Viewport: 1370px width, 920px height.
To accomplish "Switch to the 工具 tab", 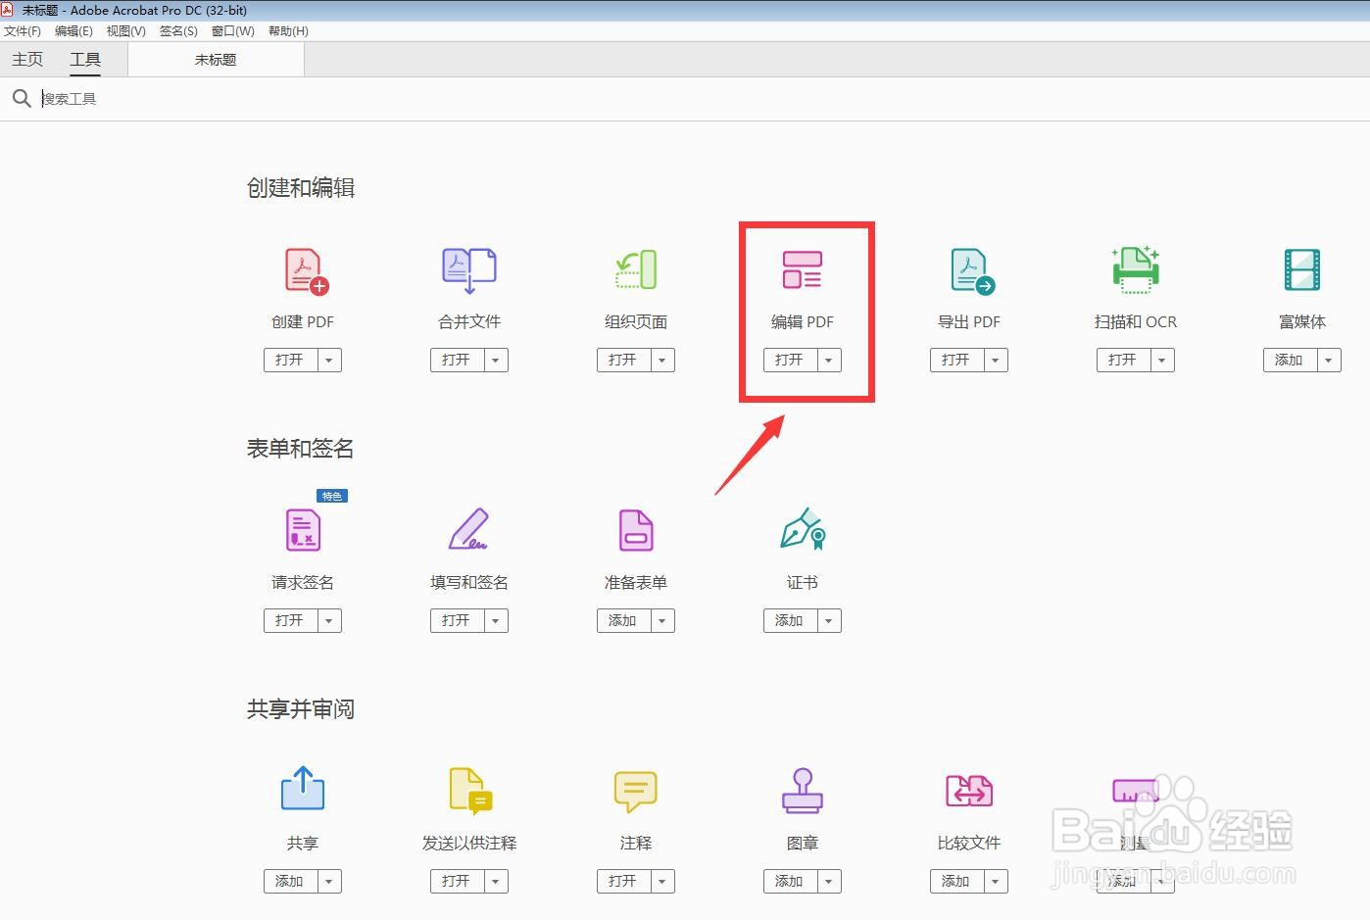I will (85, 60).
